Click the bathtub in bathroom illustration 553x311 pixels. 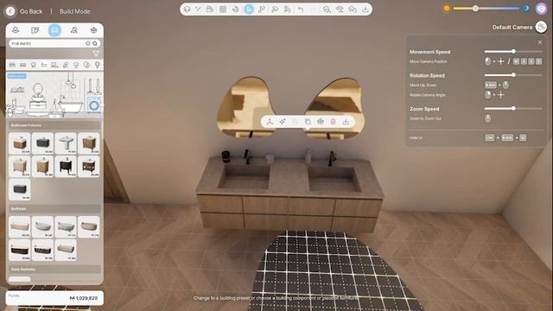(71, 106)
